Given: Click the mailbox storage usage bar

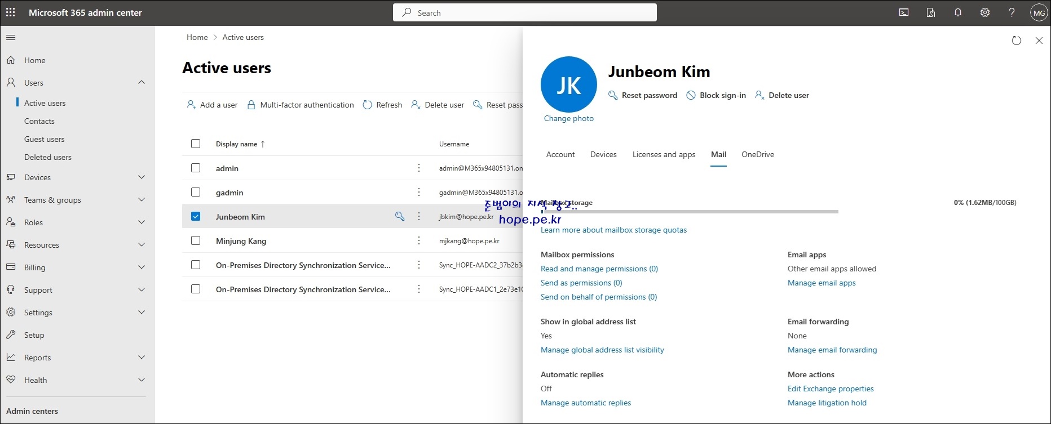Looking at the screenshot, I should 690,212.
